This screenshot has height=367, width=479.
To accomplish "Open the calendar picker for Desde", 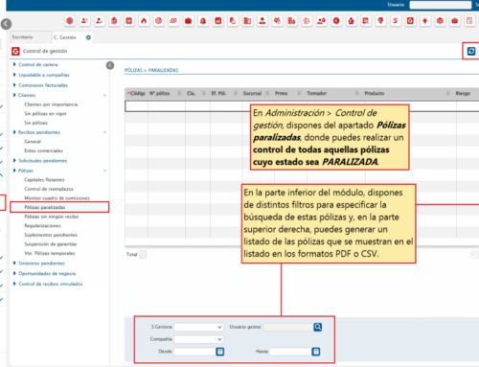I will [220, 352].
